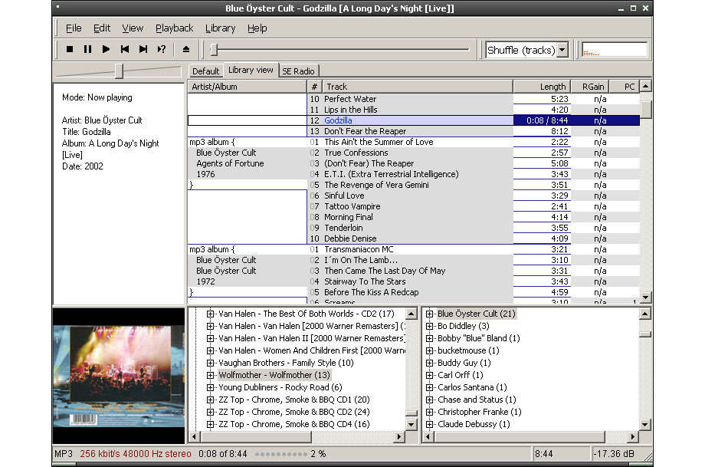The height and width of the screenshot is (467, 705).
Task: Click the artist tree scroll down arrow
Action: point(644,424)
